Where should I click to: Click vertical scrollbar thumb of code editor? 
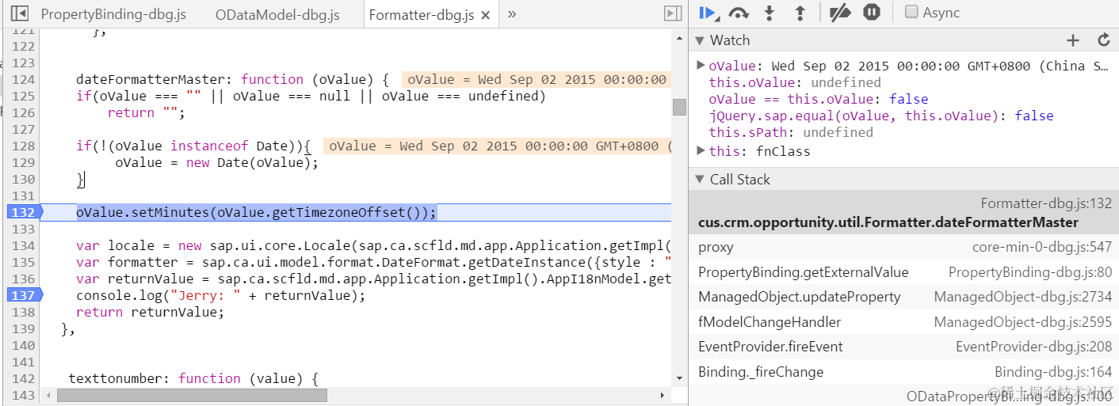click(679, 107)
